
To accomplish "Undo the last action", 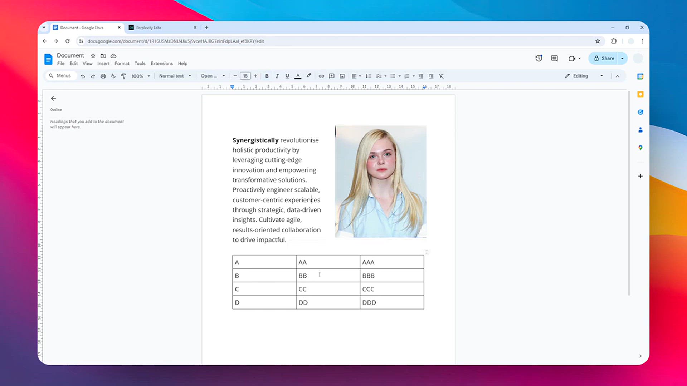I will click(83, 76).
